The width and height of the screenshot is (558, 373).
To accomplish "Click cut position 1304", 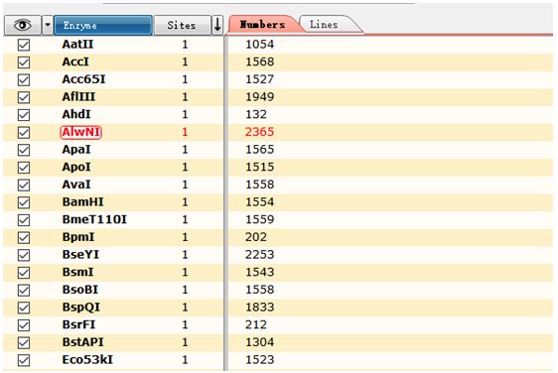I will click(x=260, y=342).
